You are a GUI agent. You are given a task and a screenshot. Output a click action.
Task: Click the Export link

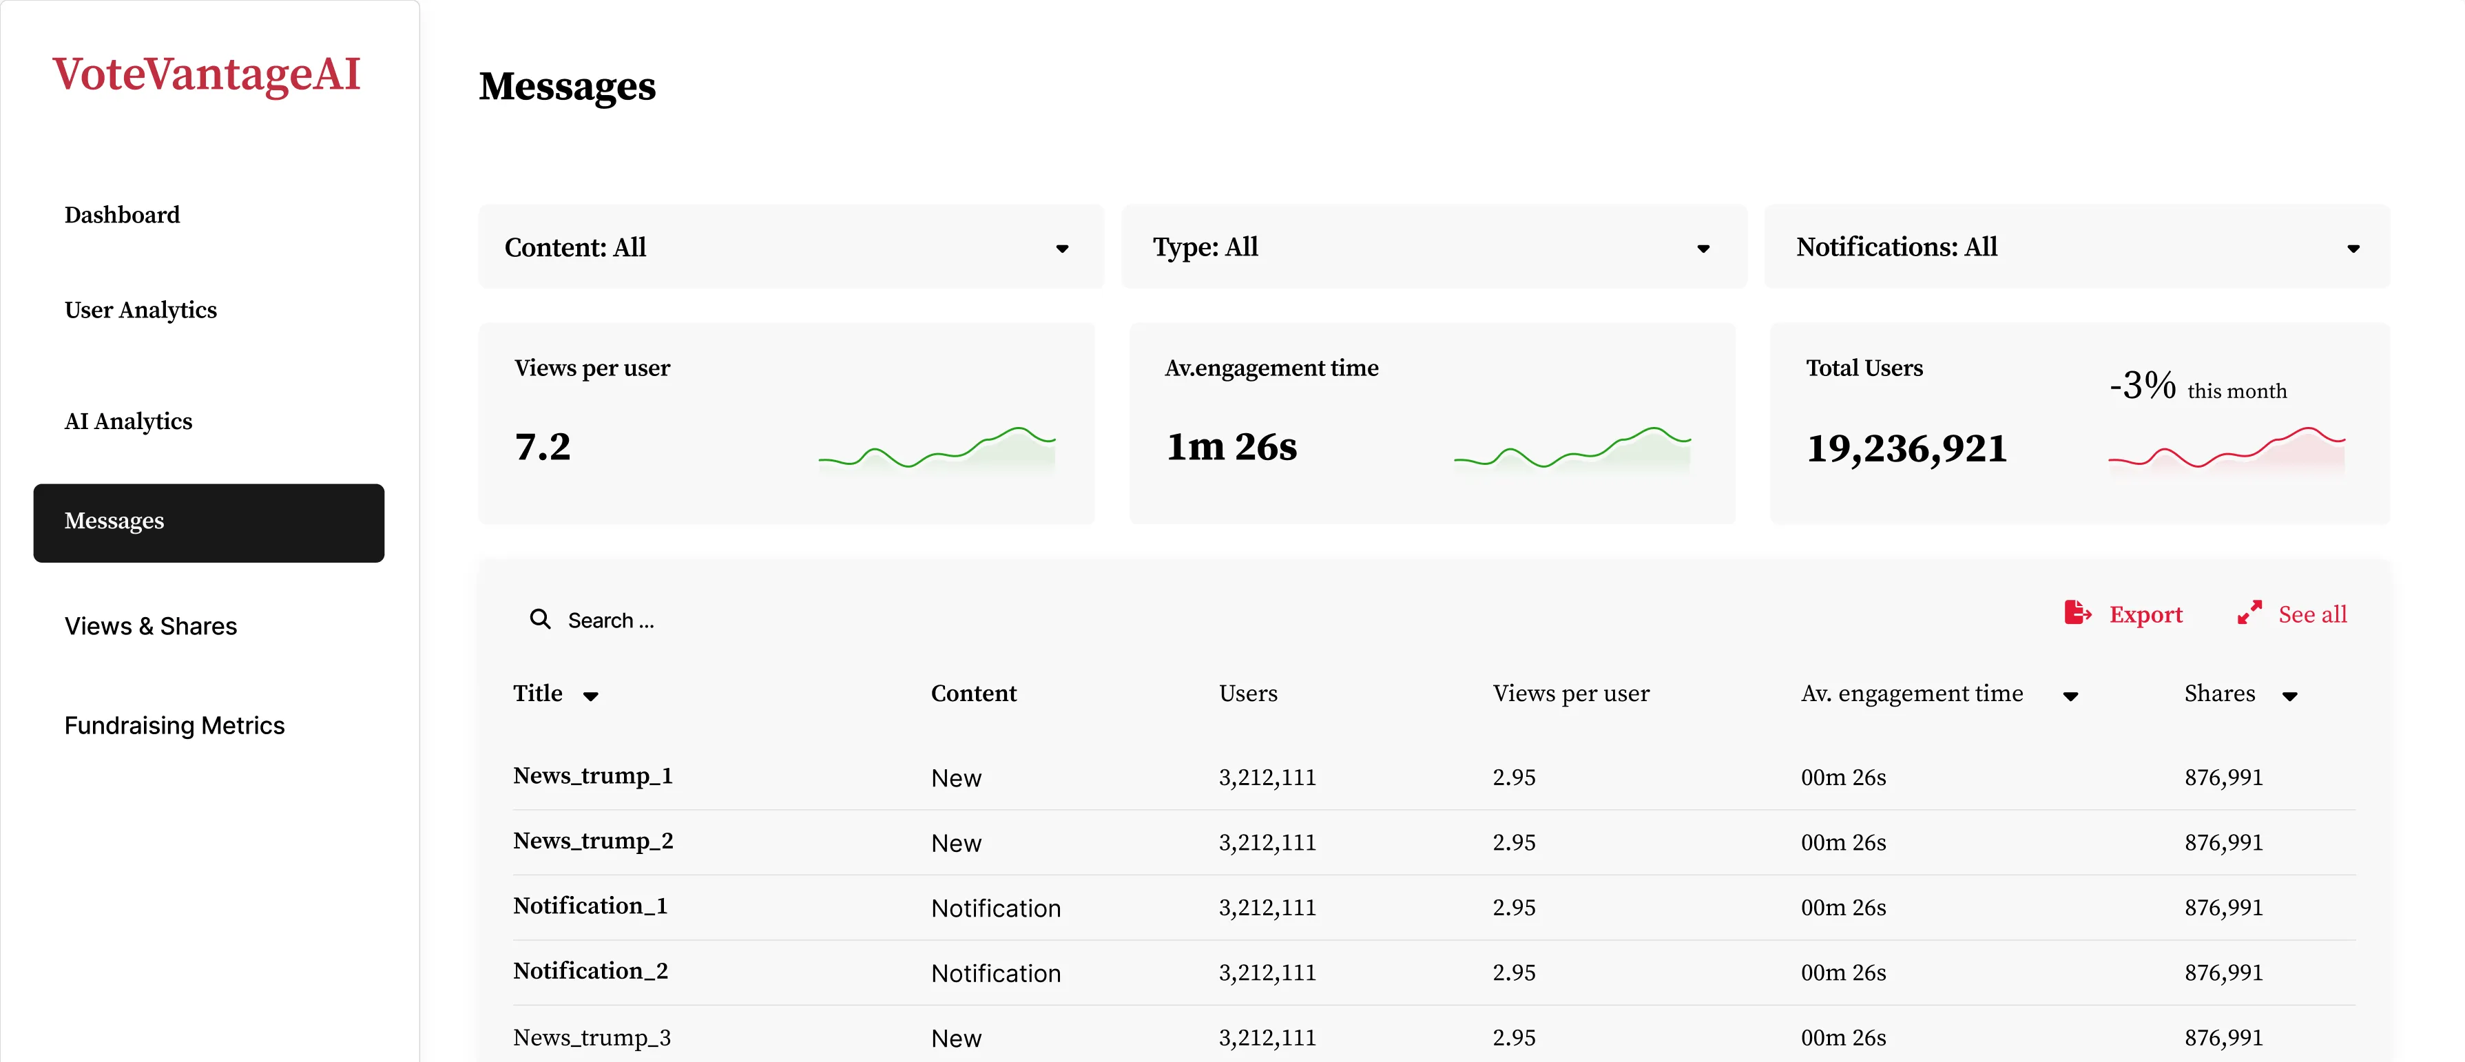(2145, 614)
